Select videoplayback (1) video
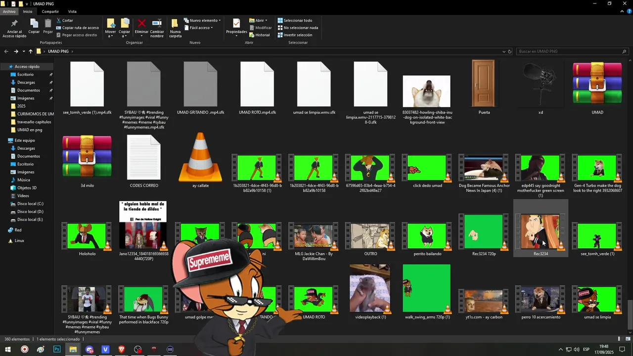The image size is (633, 356). pos(370,292)
